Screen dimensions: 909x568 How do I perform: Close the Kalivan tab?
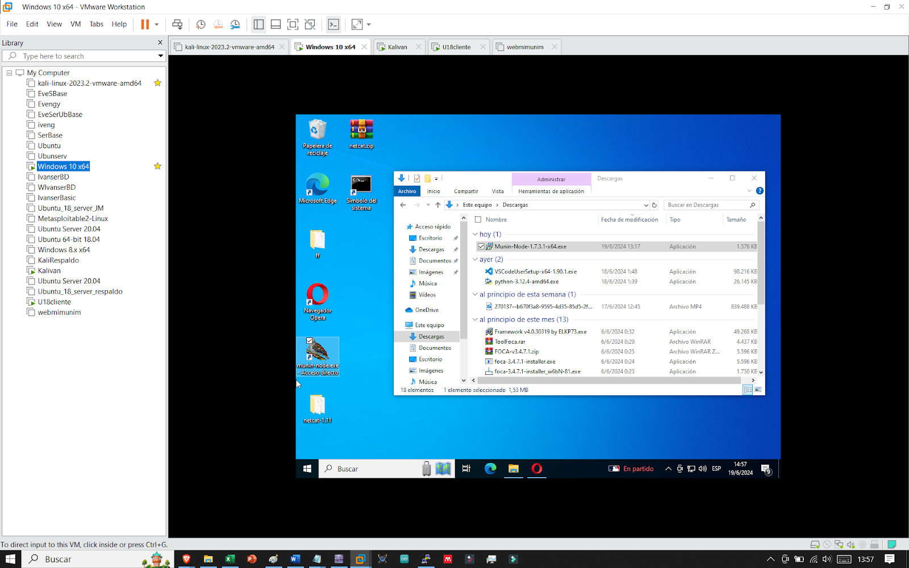point(419,47)
